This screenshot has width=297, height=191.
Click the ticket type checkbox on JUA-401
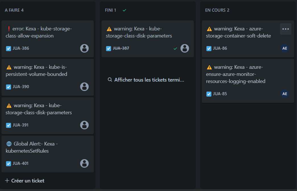click(x=8, y=163)
